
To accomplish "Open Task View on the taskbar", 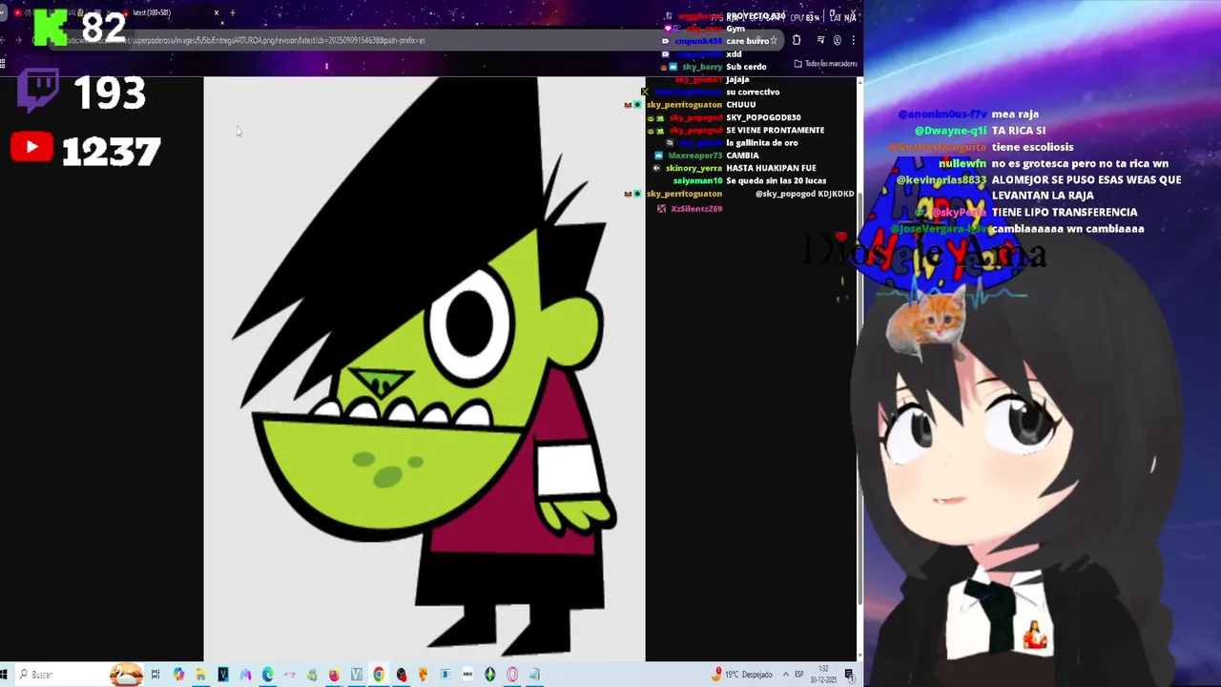I will click(155, 675).
